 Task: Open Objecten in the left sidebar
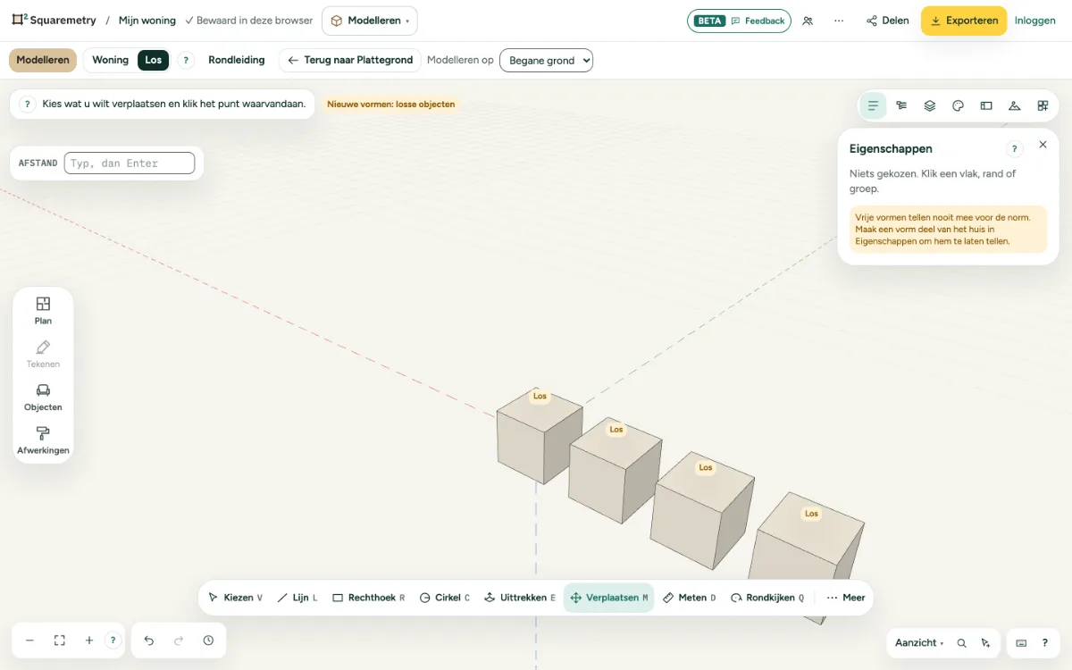[x=43, y=398]
